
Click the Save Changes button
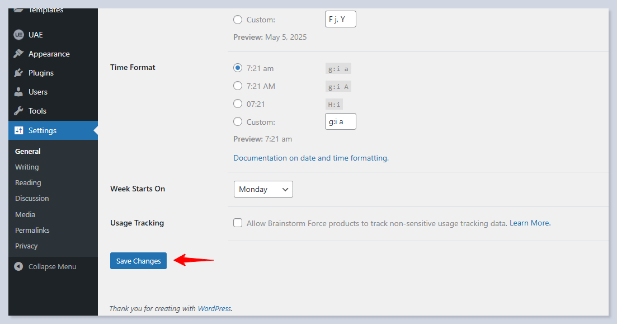tap(138, 261)
